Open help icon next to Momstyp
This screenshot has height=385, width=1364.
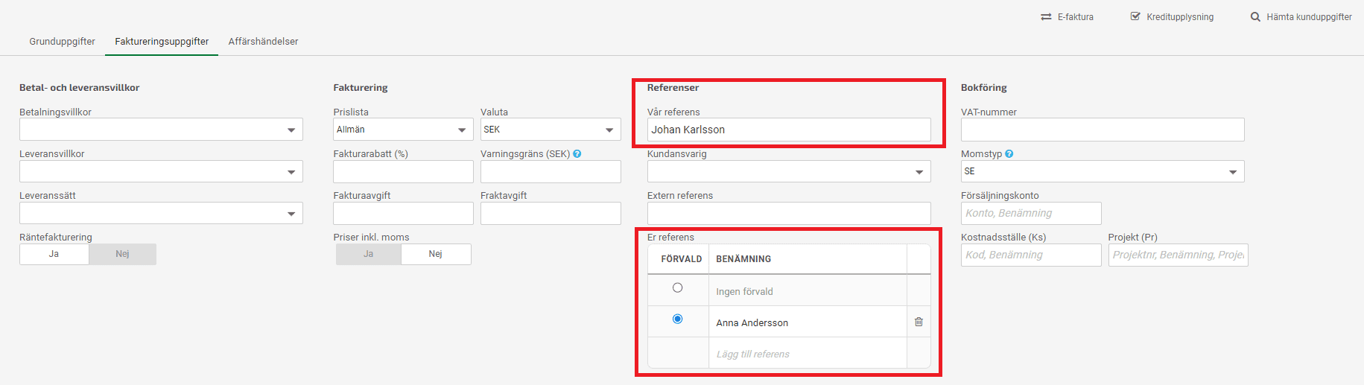[1009, 154]
